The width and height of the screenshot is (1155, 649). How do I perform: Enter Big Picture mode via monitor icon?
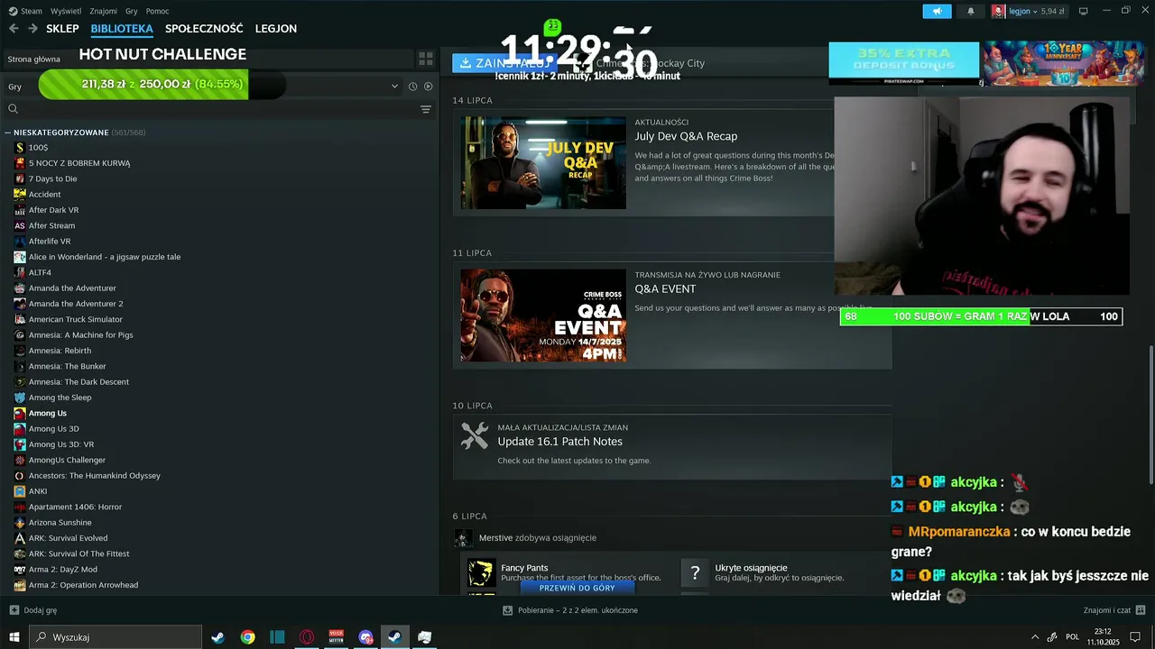point(1083,11)
